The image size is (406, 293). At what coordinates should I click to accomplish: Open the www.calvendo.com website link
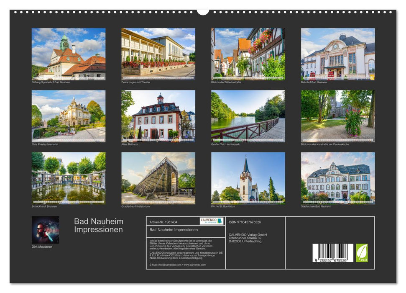195,265
